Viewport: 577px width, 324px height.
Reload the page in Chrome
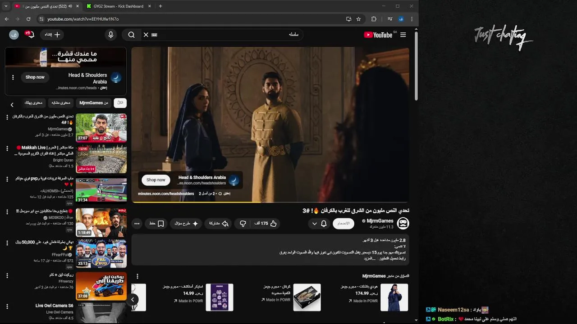pyautogui.click(x=28, y=19)
